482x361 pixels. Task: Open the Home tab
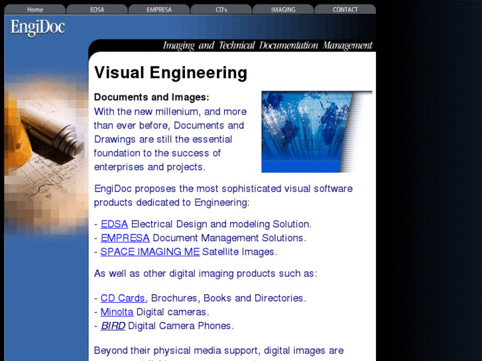coord(34,9)
